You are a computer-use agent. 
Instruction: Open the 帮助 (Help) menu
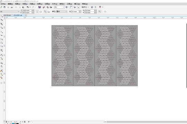(x=85, y=4)
